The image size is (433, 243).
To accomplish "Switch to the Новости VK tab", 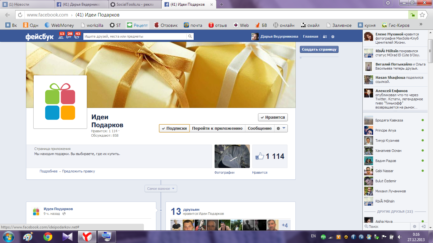I will (28, 4).
